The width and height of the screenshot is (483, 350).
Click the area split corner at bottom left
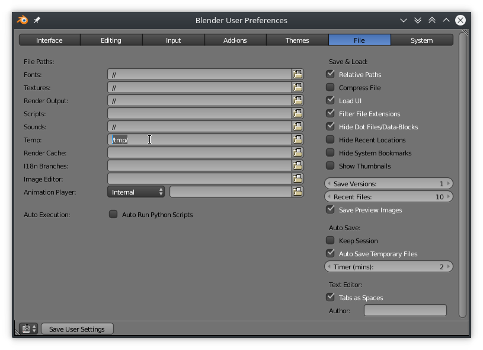(x=17, y=332)
